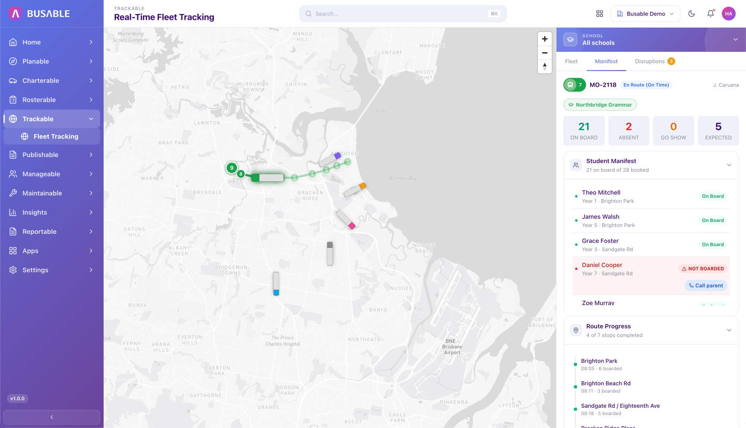Open notifications bell icon

coord(711,14)
